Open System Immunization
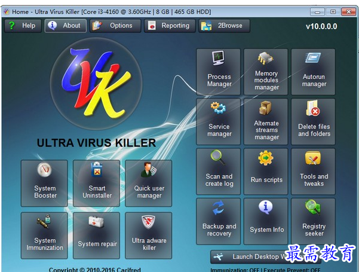The height and width of the screenshot is (272, 359). coord(44,236)
